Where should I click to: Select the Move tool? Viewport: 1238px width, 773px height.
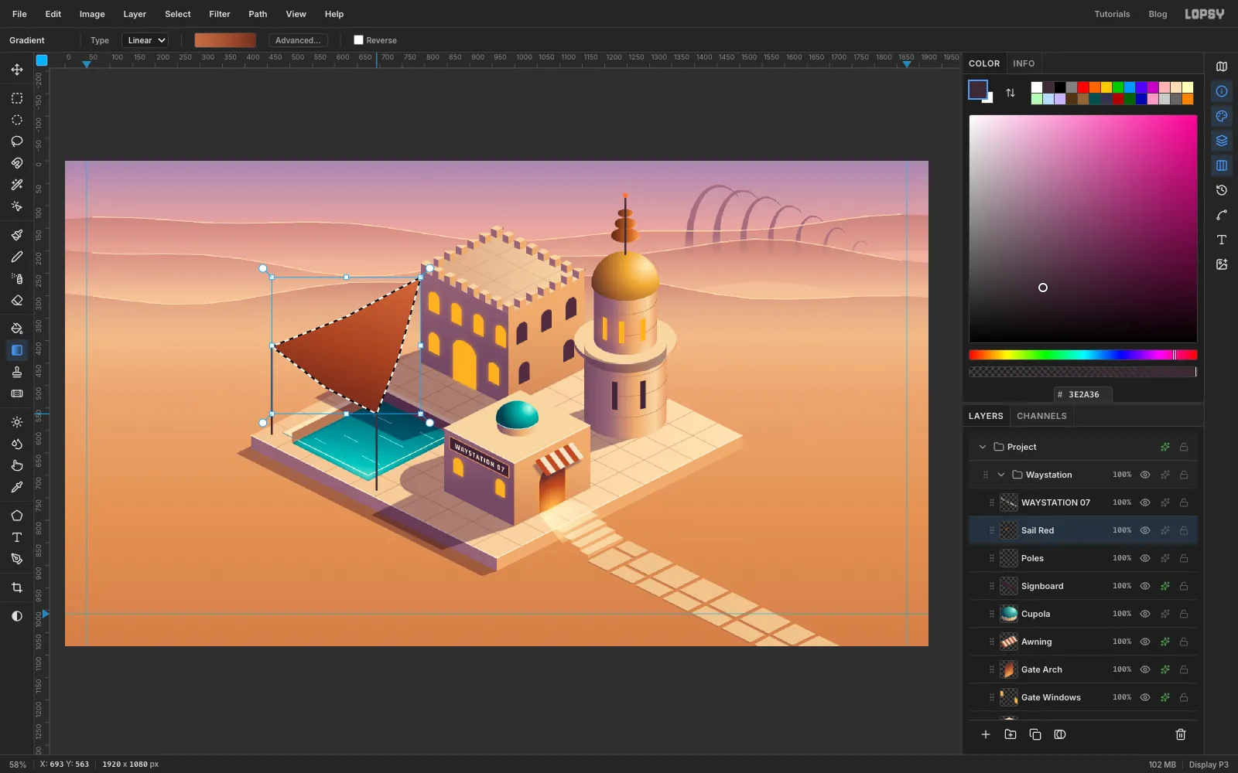[x=17, y=70]
